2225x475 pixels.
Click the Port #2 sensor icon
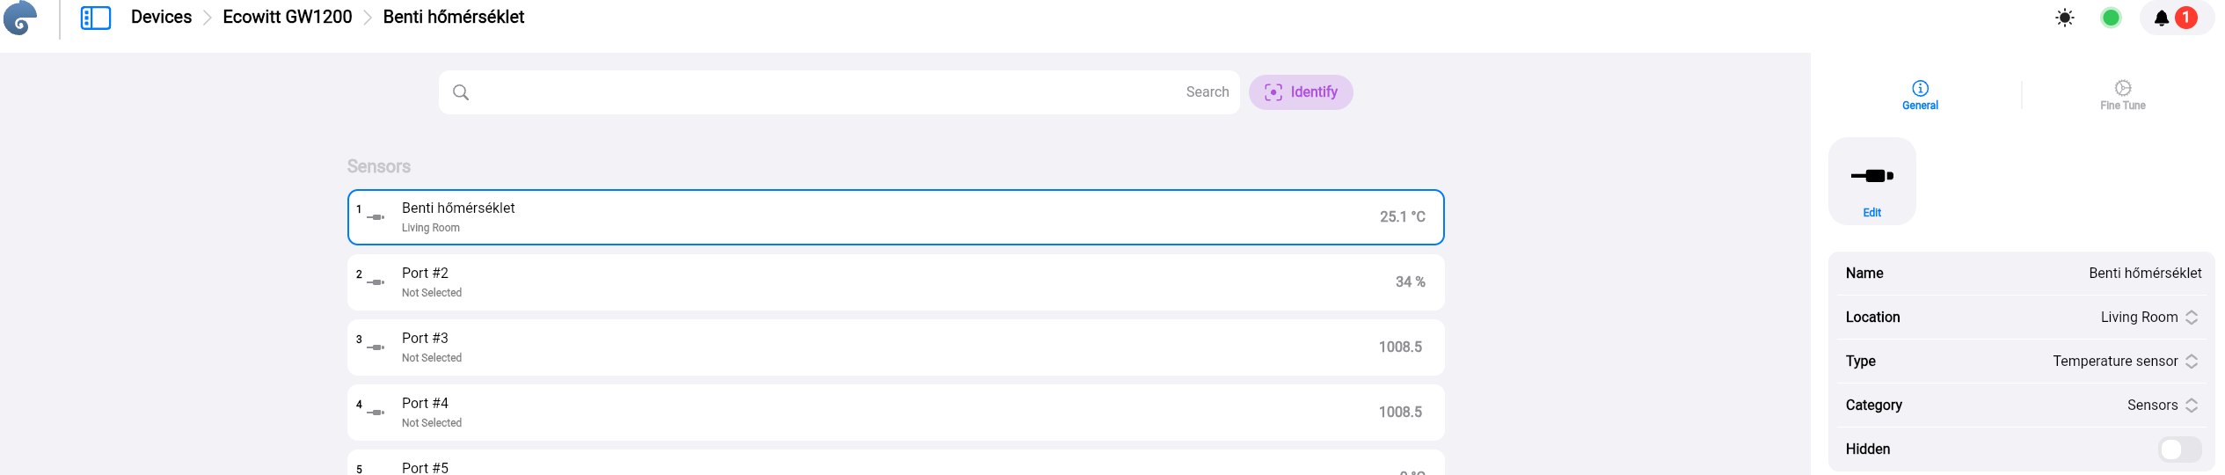(376, 282)
